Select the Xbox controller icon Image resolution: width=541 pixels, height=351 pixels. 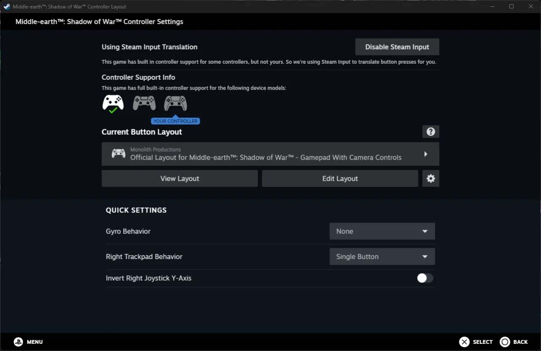[112, 102]
